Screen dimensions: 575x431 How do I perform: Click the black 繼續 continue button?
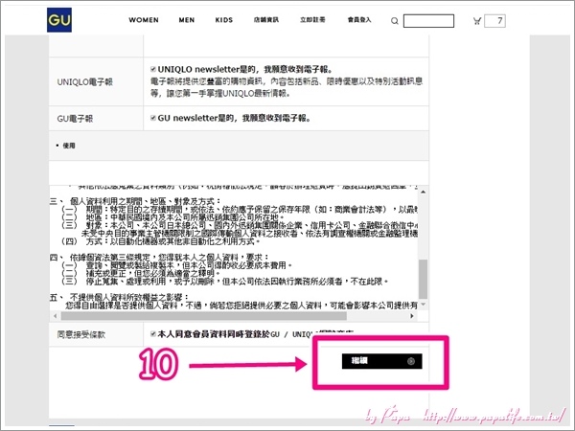381,361
